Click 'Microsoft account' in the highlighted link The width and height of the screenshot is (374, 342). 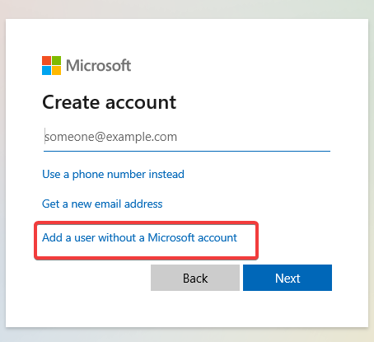tap(192, 237)
